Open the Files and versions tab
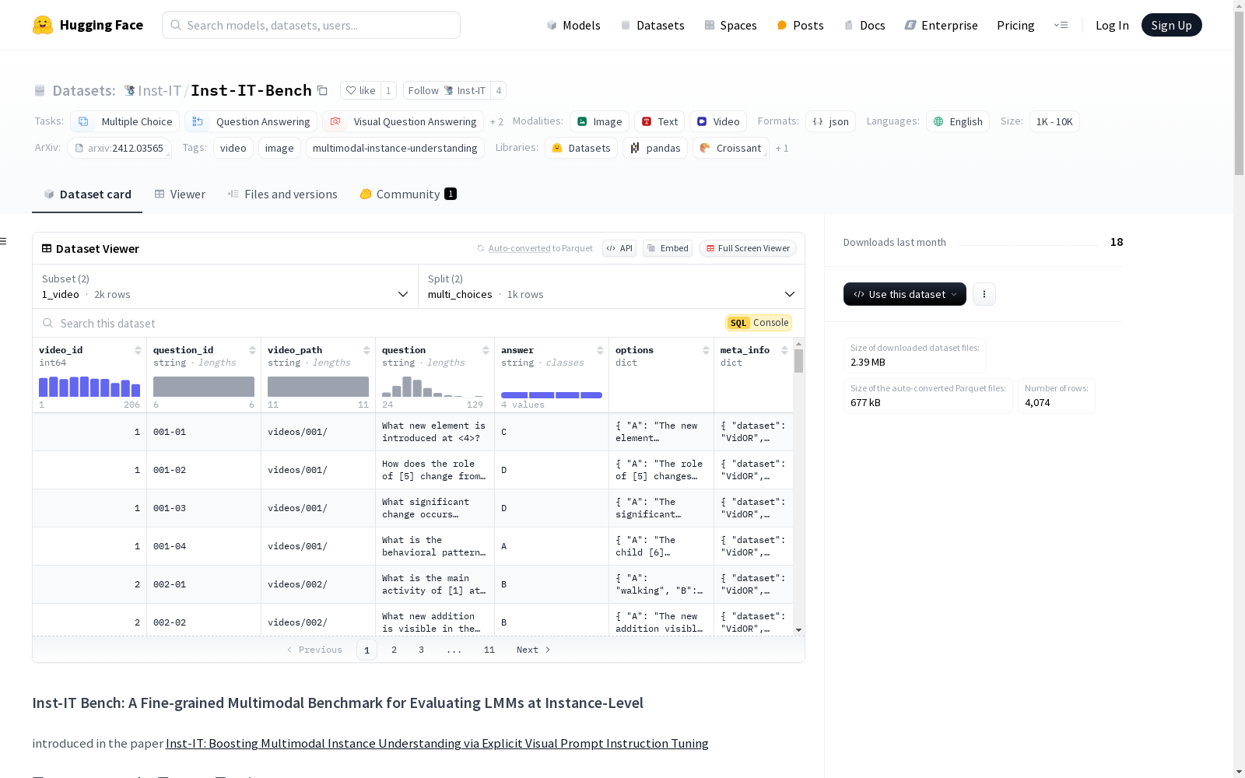1245x778 pixels. tap(282, 194)
